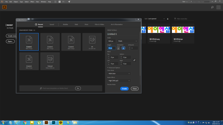Switch to the Mobile tab

click(65, 24)
